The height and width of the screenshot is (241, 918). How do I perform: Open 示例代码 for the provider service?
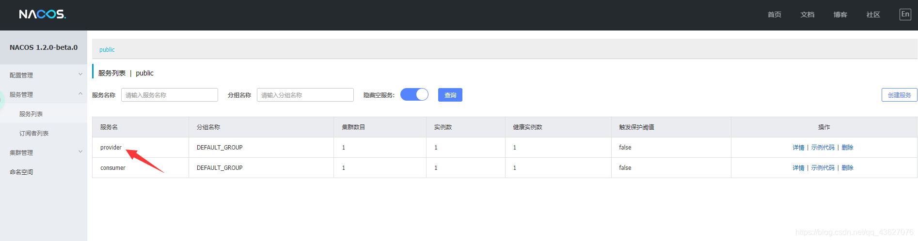pyautogui.click(x=823, y=148)
